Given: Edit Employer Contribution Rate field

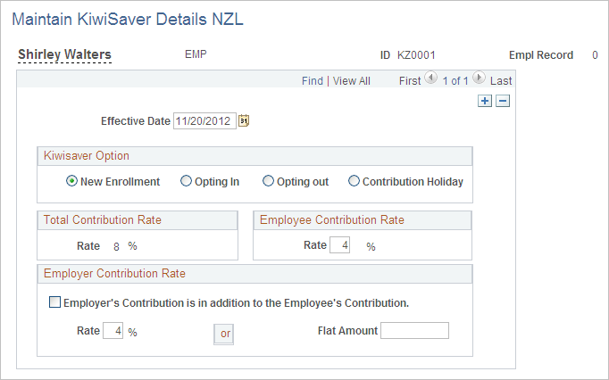Looking at the screenshot, I should 113,331.
